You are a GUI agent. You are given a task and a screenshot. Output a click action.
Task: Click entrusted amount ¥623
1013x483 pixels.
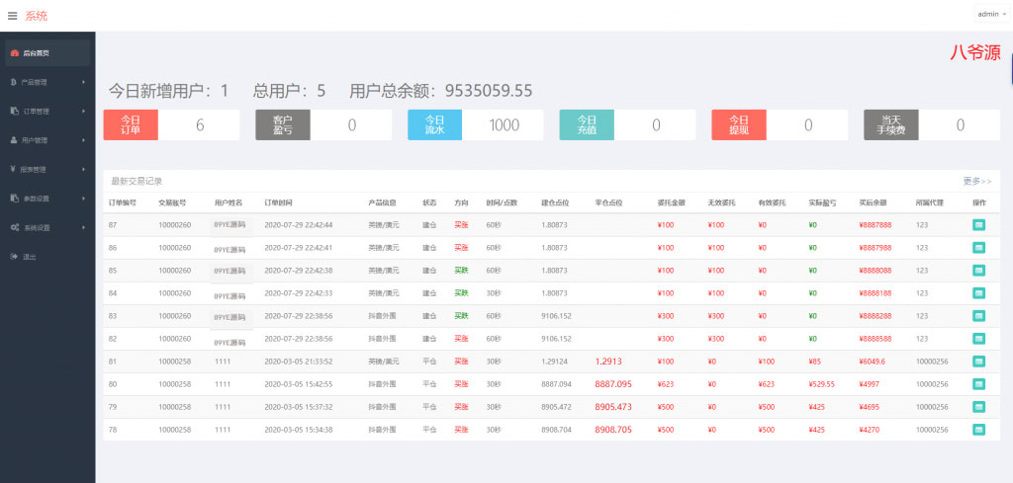pos(666,384)
